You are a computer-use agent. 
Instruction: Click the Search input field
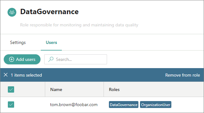pos(76,59)
